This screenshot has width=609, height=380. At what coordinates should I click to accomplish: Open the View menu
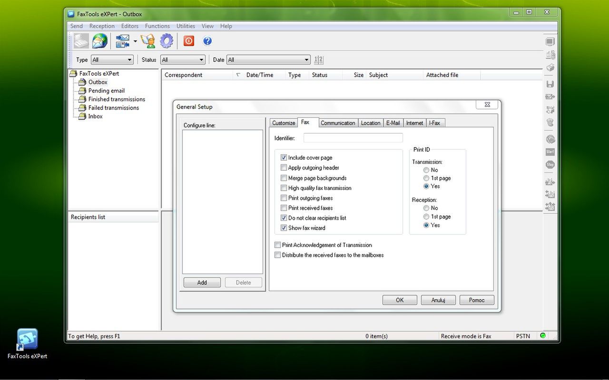[207, 26]
